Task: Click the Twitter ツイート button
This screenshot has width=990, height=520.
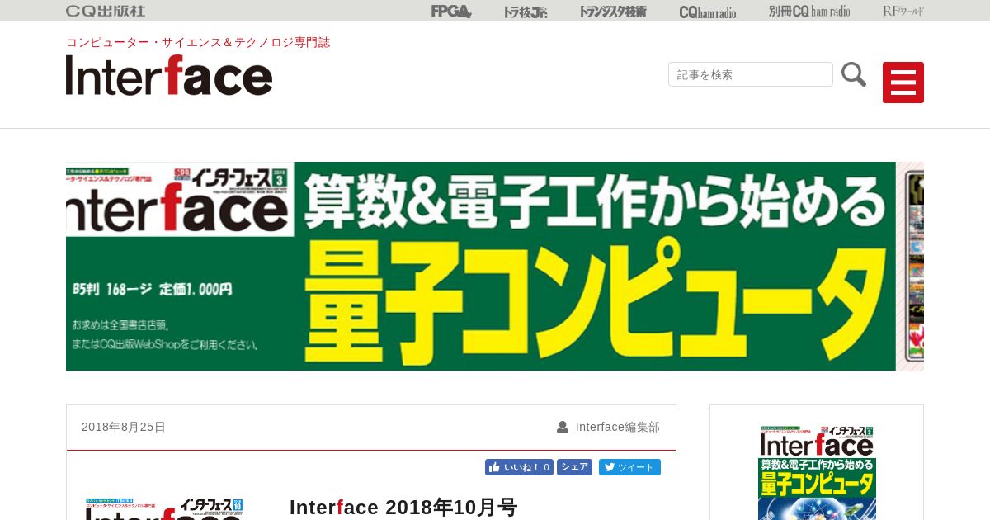Action: click(x=629, y=467)
